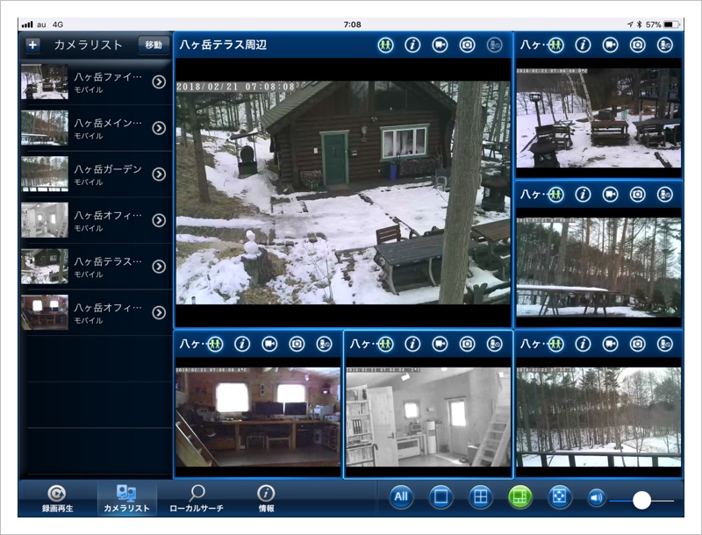Screen dimensions: 702x535
Task: Mute the audio with the speaker icon
Action: tap(597, 498)
